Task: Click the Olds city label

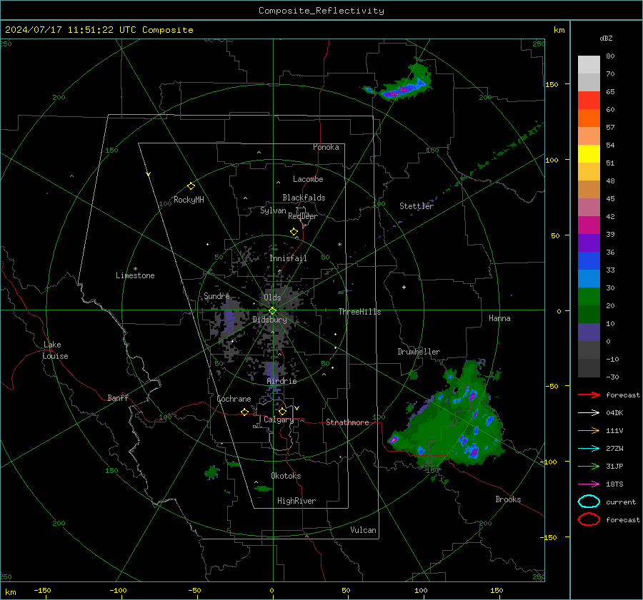Action: click(x=272, y=298)
